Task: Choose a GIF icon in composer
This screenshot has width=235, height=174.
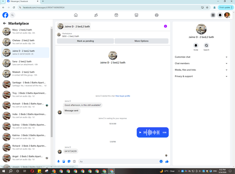Action: coord(74,161)
